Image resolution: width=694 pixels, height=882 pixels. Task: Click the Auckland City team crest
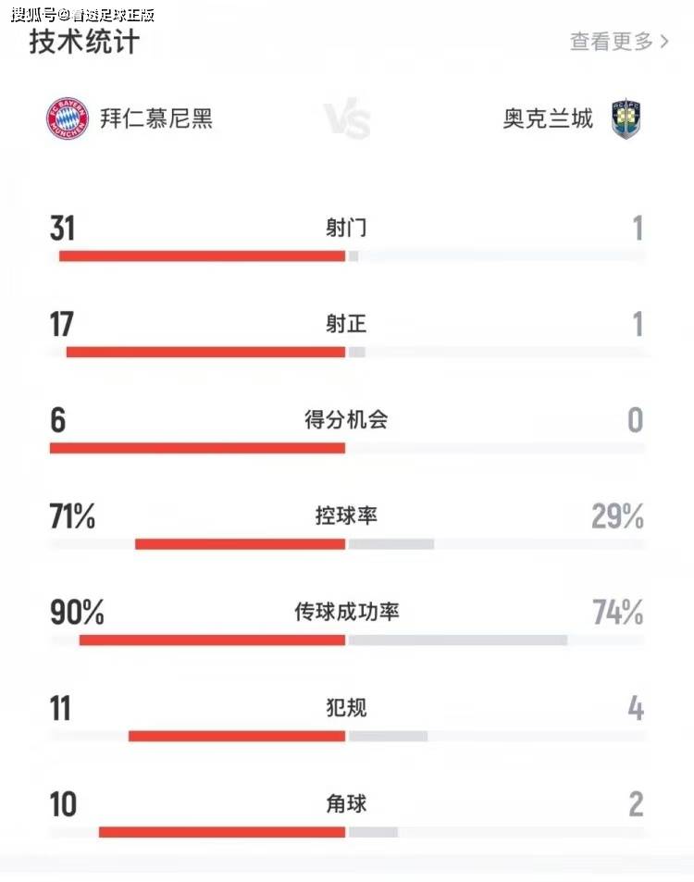coord(626,119)
